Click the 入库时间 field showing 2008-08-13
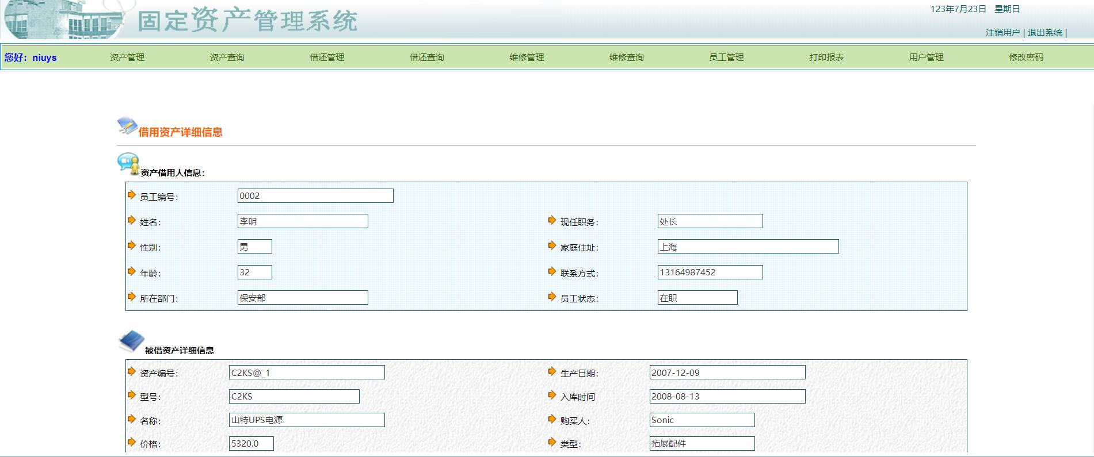 (727, 396)
